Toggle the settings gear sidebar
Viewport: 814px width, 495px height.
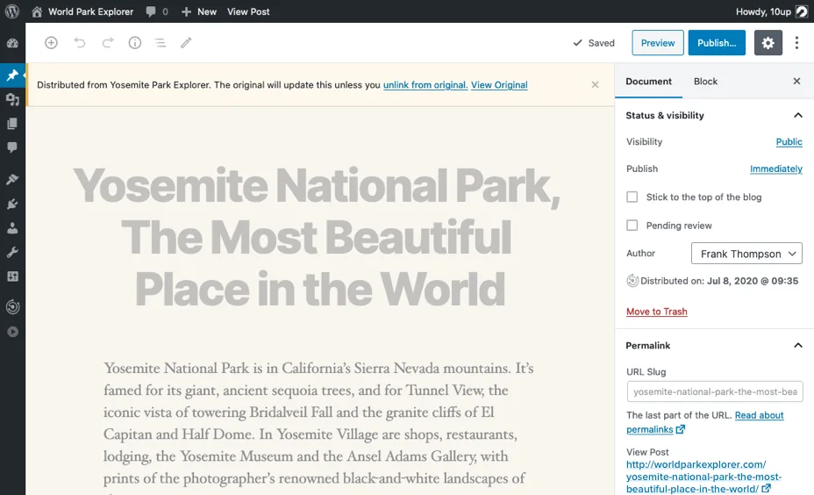click(768, 43)
